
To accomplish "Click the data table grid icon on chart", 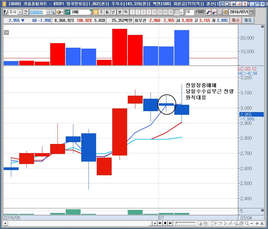I will (6, 32).
